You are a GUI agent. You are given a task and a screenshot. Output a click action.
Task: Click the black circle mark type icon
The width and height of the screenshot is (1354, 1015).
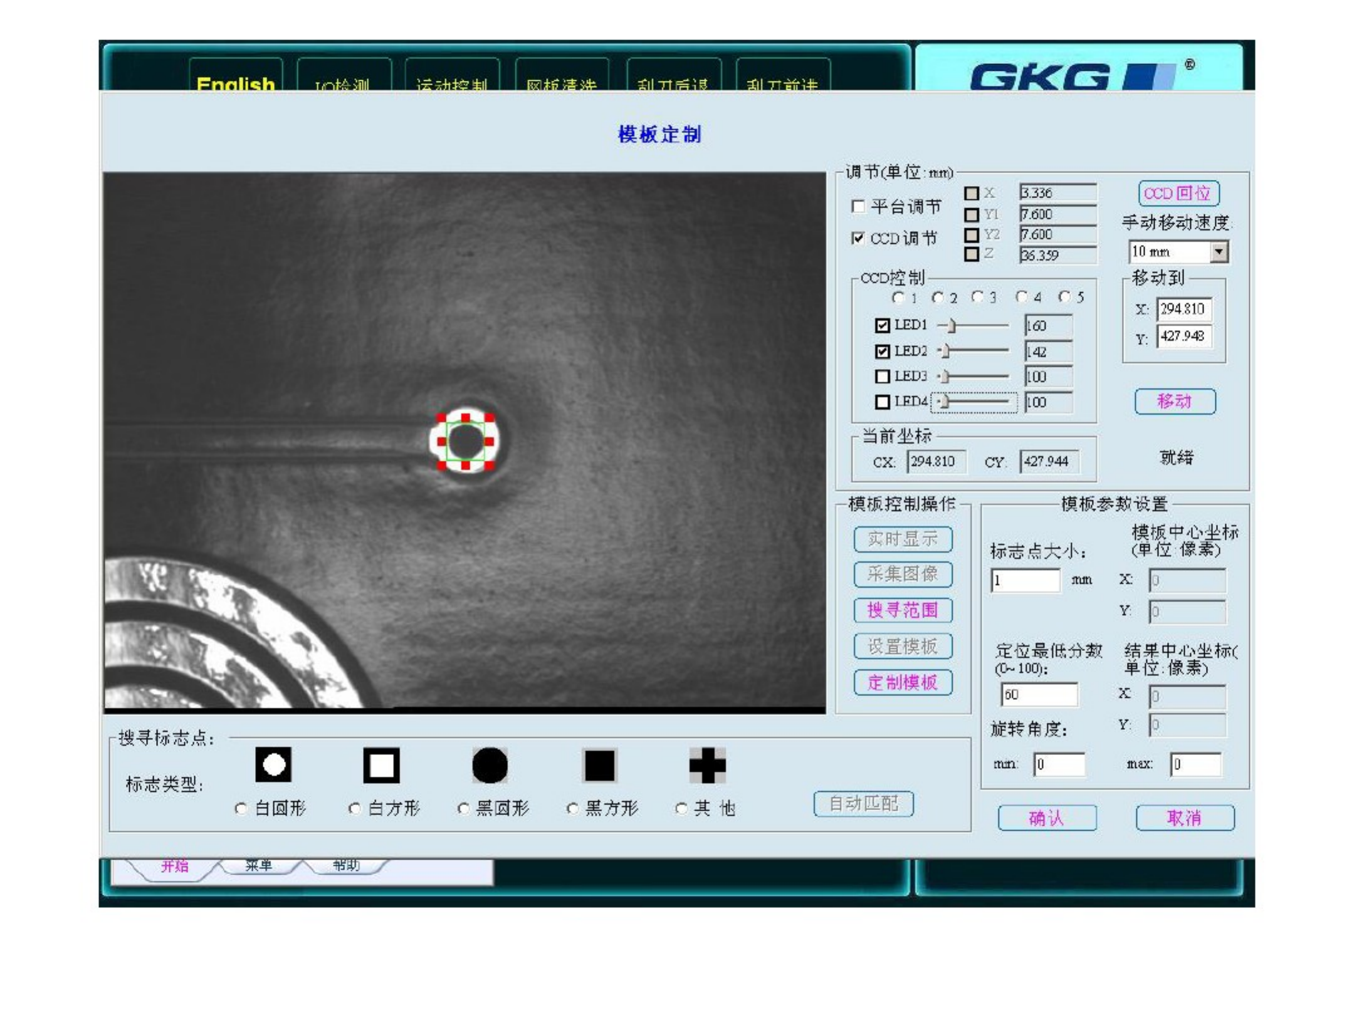point(490,764)
